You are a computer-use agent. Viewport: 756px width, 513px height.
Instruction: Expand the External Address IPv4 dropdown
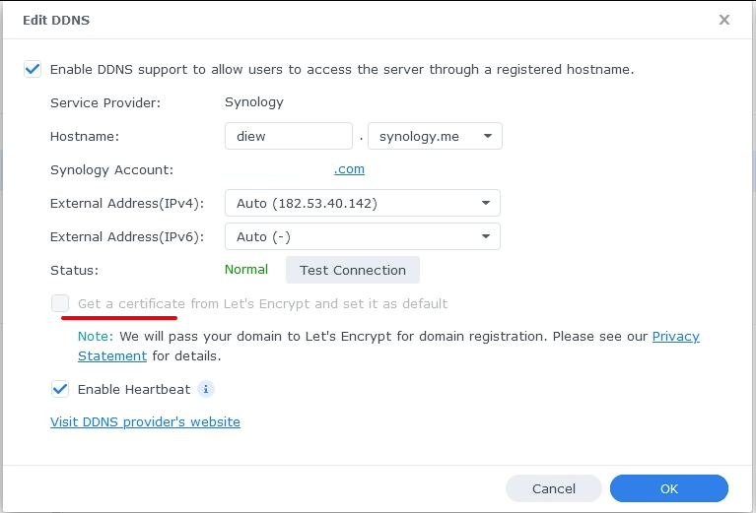point(363,203)
